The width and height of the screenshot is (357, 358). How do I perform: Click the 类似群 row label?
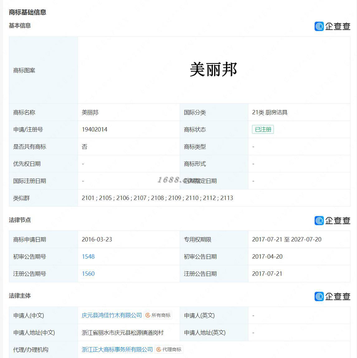[21, 198]
